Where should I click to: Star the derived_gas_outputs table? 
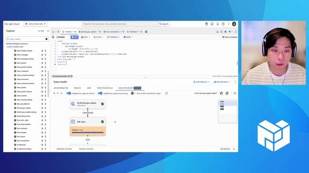click(x=42, y=108)
